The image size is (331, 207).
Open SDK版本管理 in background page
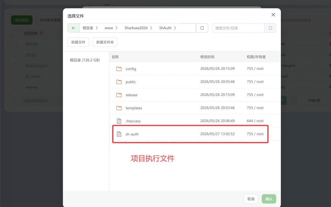click(50, 20)
